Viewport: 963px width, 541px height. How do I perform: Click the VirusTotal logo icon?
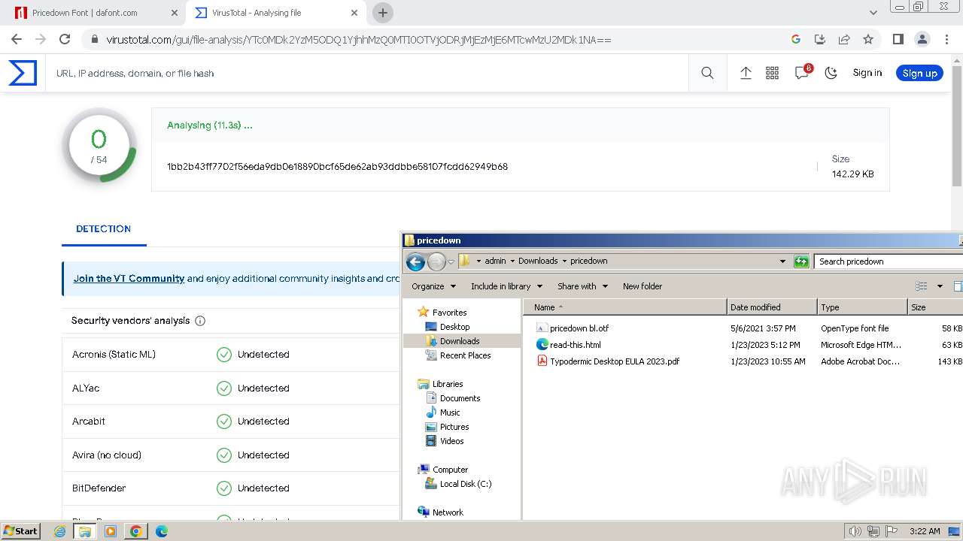click(23, 73)
